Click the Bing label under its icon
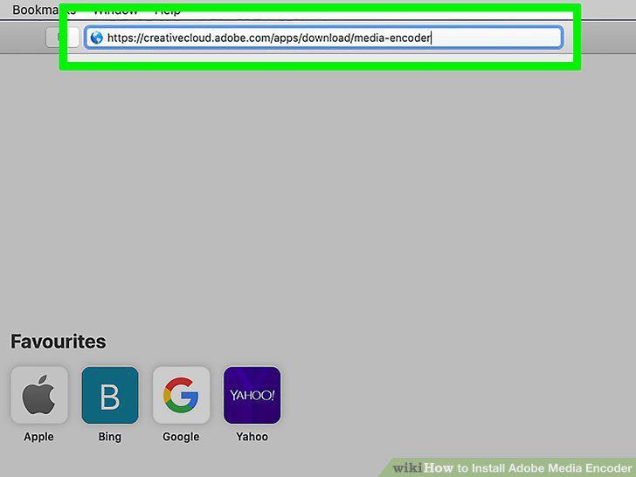The image size is (636, 477). [109, 437]
